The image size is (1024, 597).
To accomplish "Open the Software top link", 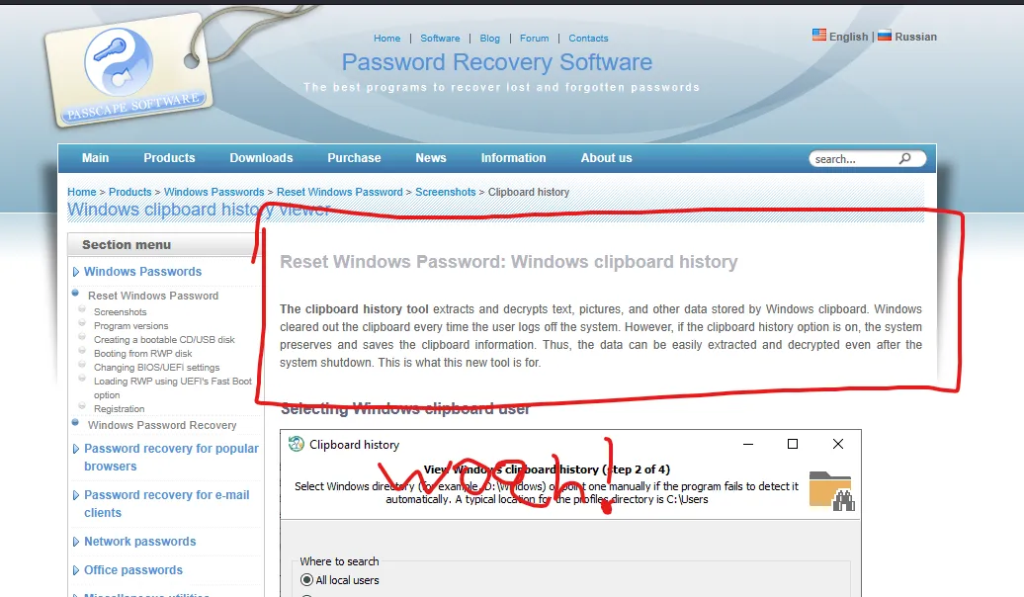I will click(440, 39).
